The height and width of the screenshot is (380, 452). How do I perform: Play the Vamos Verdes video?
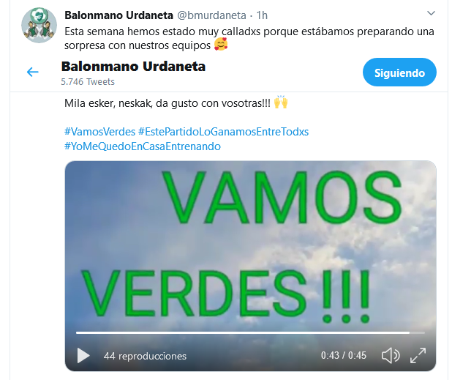click(83, 355)
